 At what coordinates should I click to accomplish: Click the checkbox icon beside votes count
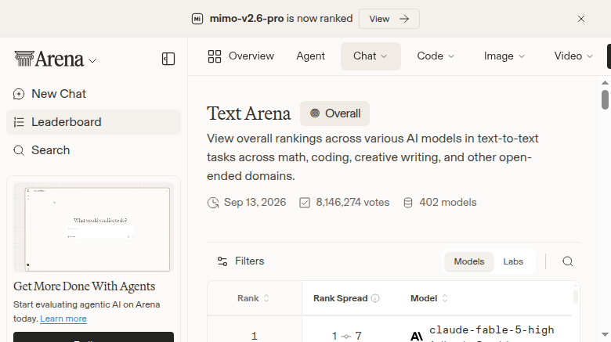(x=305, y=203)
